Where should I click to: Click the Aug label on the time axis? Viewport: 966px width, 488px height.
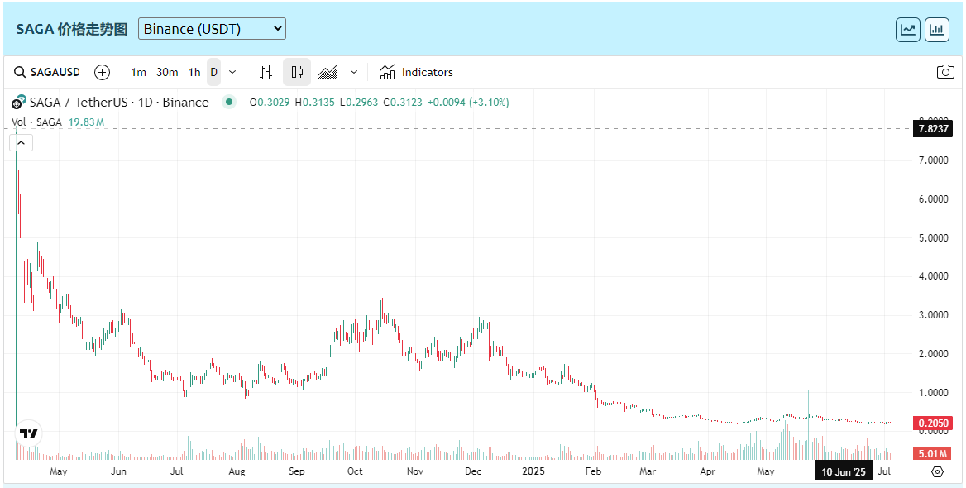237,471
